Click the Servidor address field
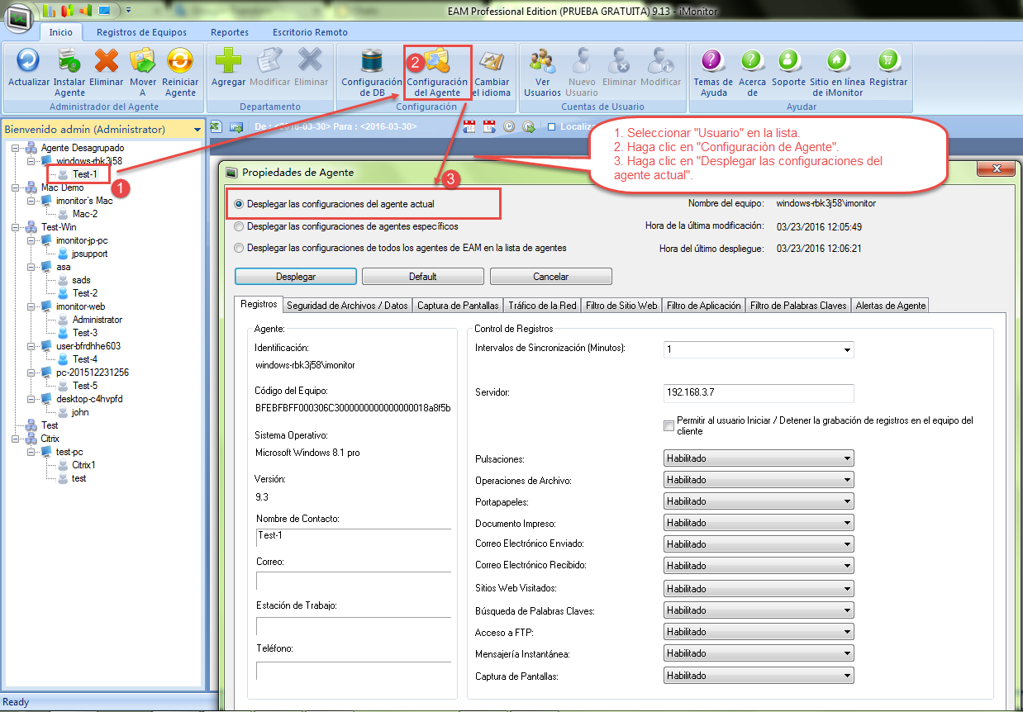Image resolution: width=1023 pixels, height=712 pixels. click(759, 392)
